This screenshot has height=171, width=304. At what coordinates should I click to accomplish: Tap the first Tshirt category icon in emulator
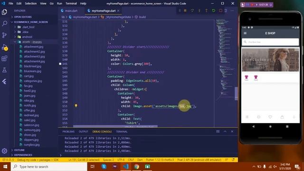[247, 78]
